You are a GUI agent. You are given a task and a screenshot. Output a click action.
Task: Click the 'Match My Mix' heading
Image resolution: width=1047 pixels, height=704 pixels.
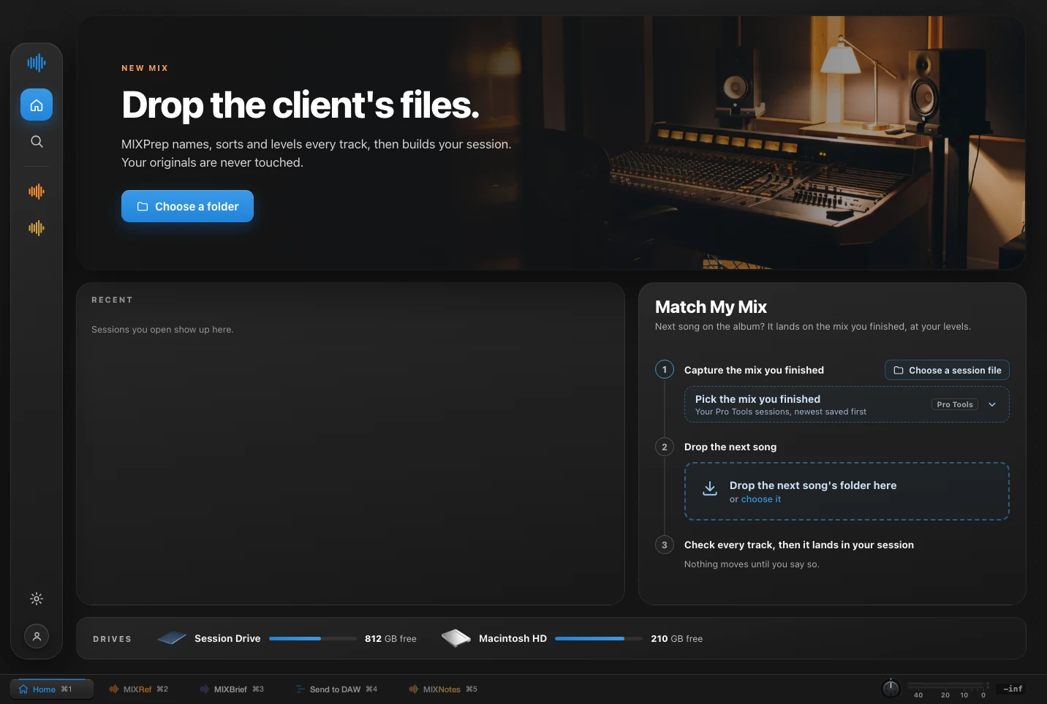pyautogui.click(x=711, y=307)
